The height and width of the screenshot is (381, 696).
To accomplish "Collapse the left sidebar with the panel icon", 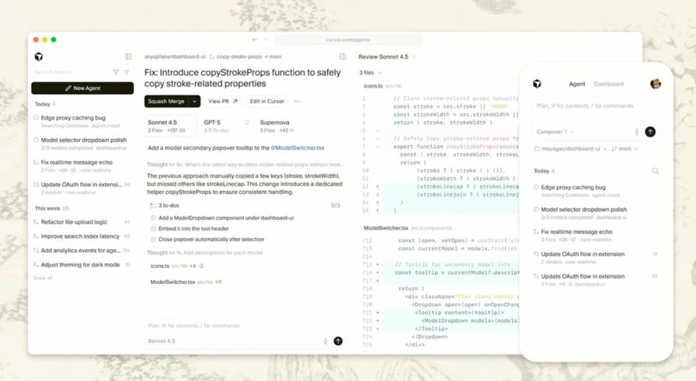I will pos(128,56).
